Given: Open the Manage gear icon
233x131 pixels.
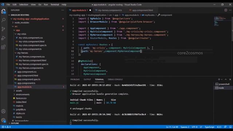Looking at the screenshot, I should tap(3, 120).
